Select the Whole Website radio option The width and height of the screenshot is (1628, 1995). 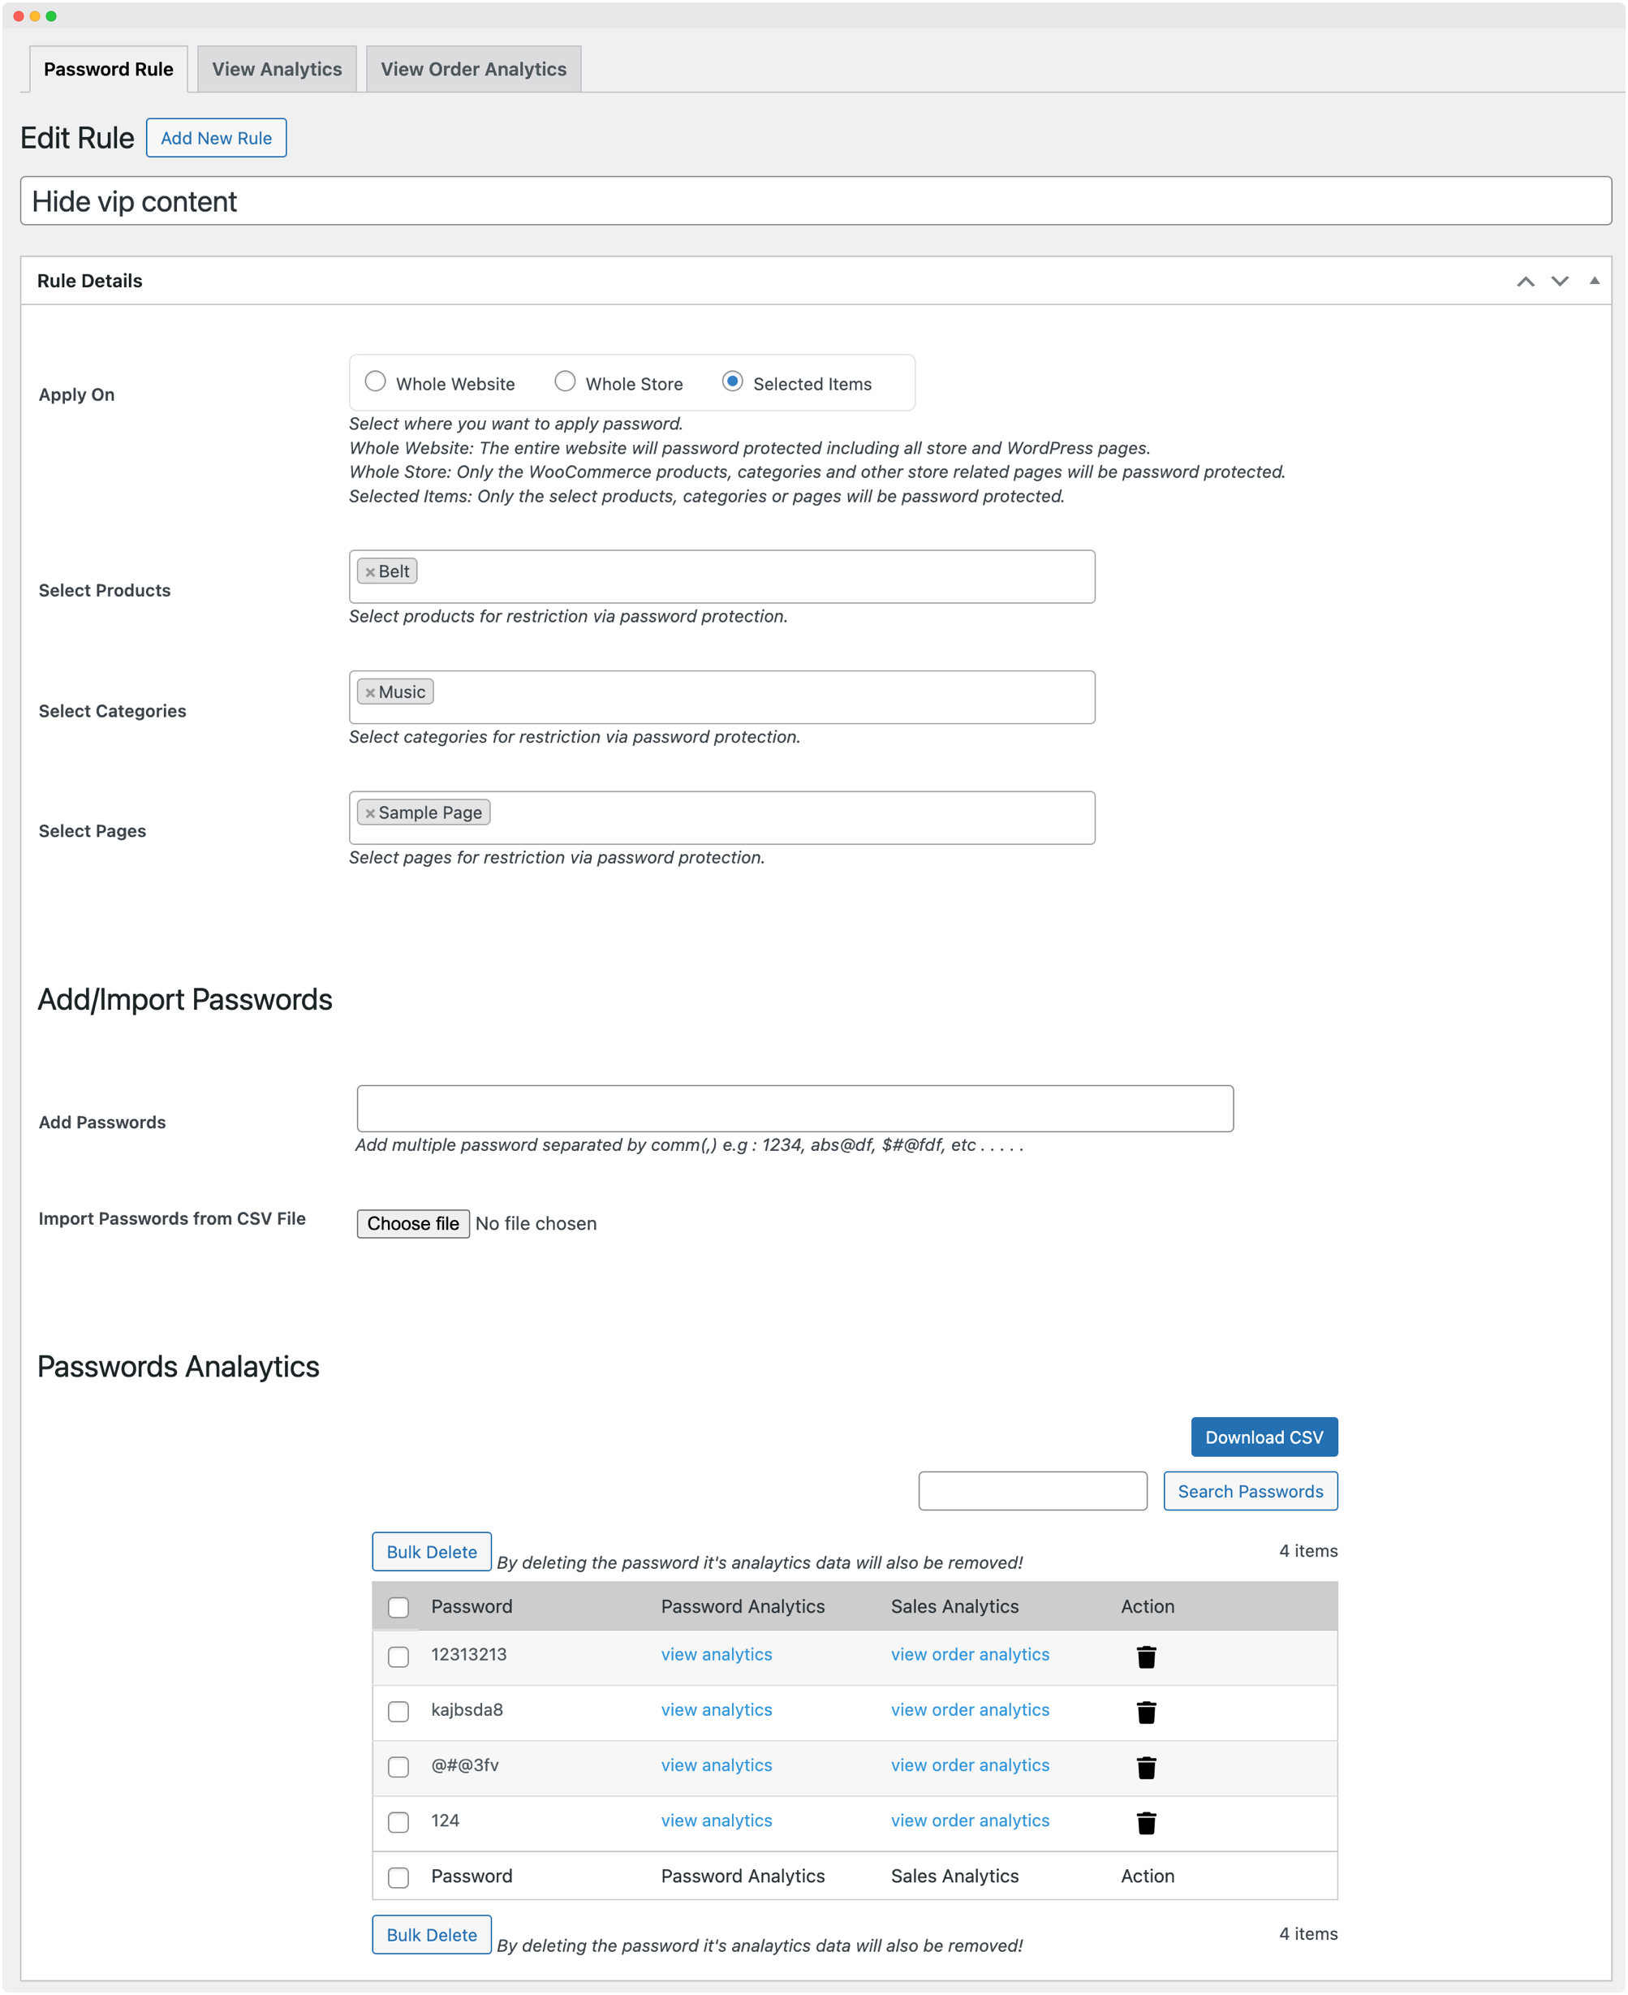point(375,381)
